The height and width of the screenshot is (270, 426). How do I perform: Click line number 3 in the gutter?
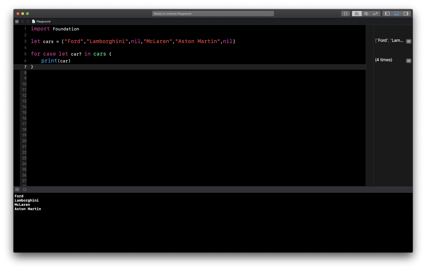(25, 42)
